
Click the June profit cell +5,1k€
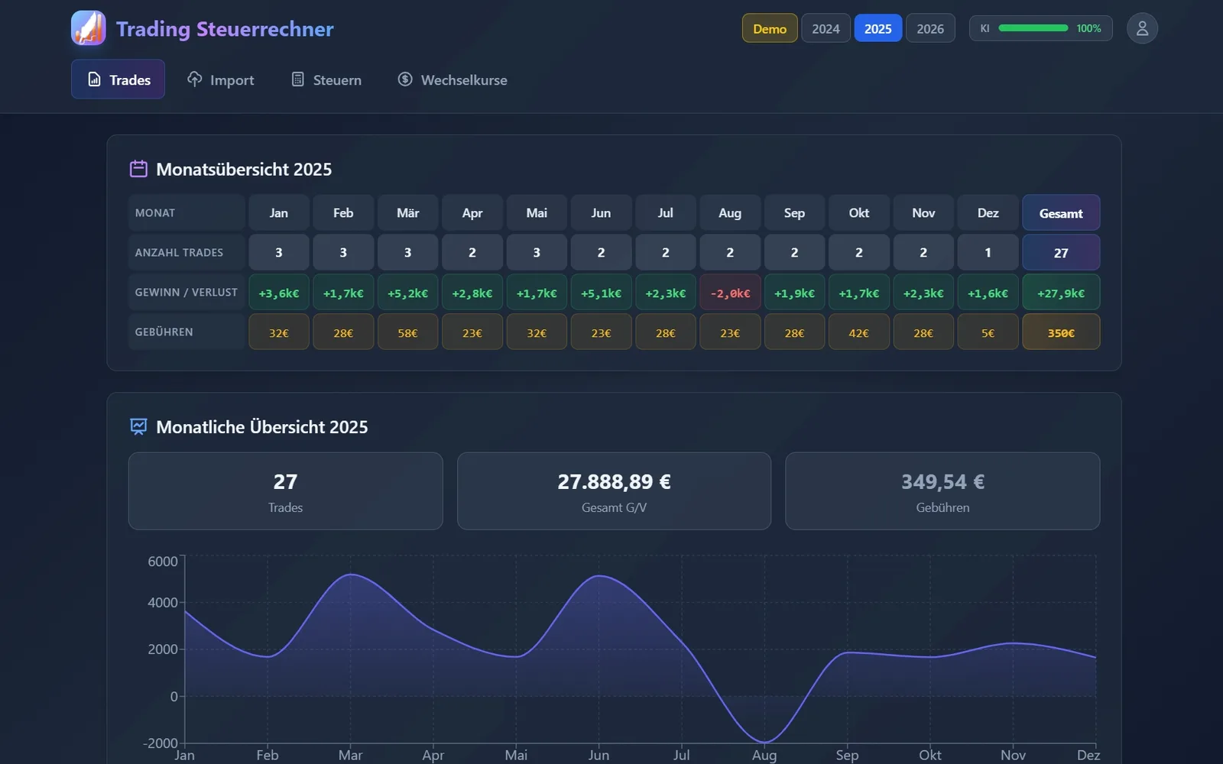click(x=601, y=293)
